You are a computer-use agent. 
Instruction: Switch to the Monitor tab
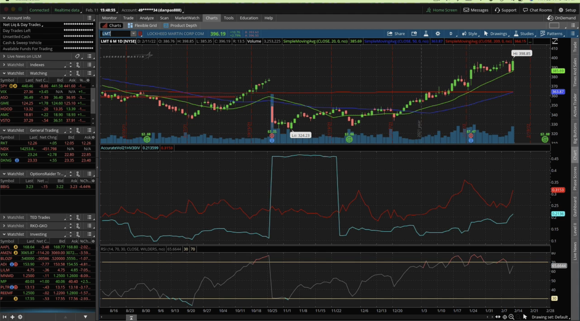pos(109,18)
